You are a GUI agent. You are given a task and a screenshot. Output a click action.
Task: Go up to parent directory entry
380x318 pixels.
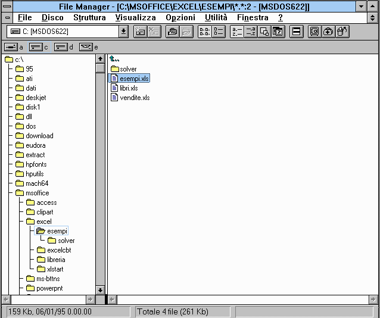point(116,59)
